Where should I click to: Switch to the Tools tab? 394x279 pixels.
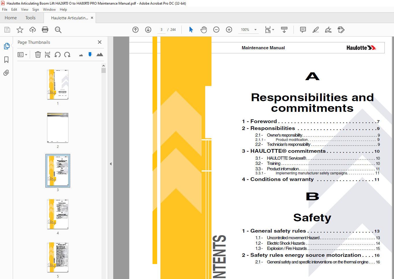[30, 18]
